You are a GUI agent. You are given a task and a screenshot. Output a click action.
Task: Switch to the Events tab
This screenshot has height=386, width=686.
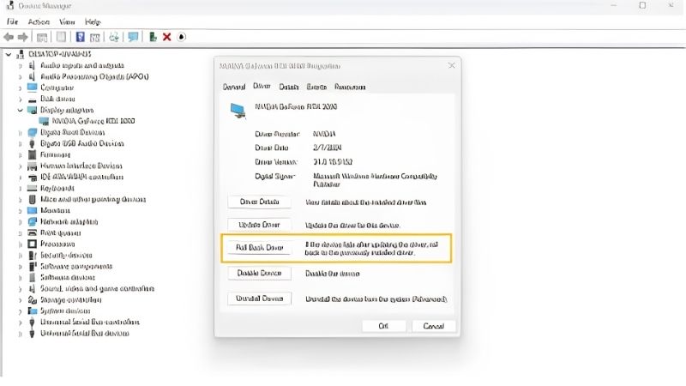[x=316, y=87]
